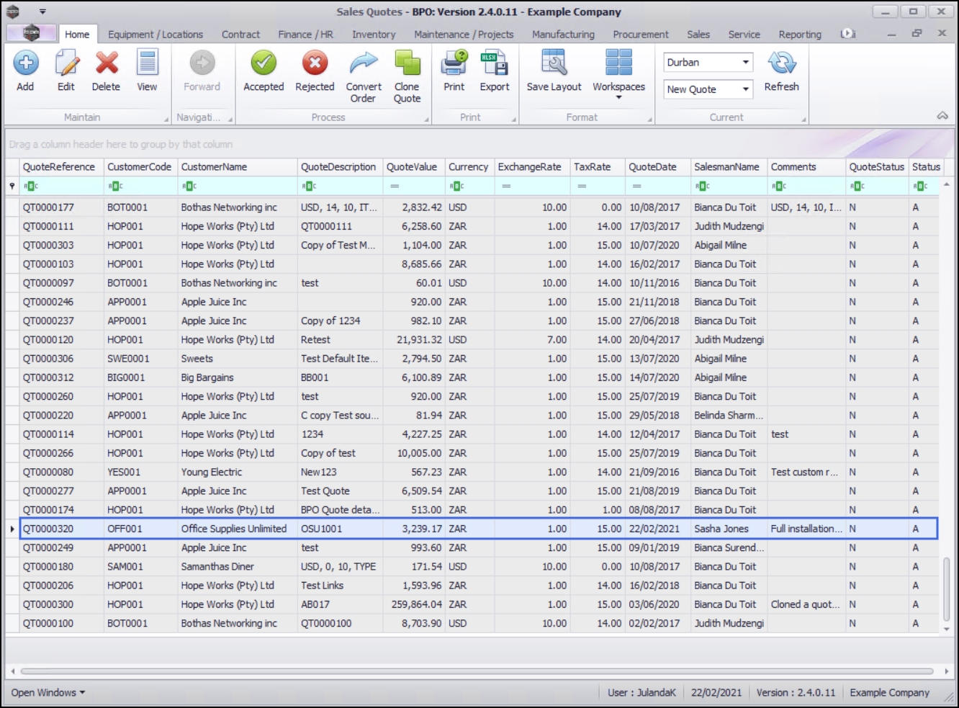Delete the selected quote with red X
This screenshot has width=959, height=708.
[x=107, y=63]
